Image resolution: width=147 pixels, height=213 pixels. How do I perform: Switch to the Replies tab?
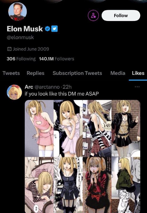36,73
